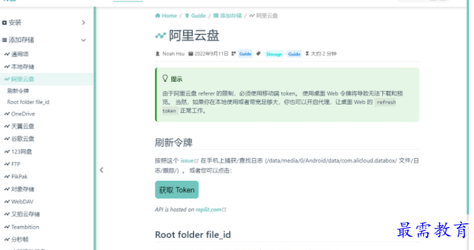Click the icon beside 安装 in sidebar
The image size is (474, 250).
coord(4,23)
